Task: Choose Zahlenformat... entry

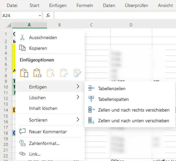Action: click(x=50, y=143)
